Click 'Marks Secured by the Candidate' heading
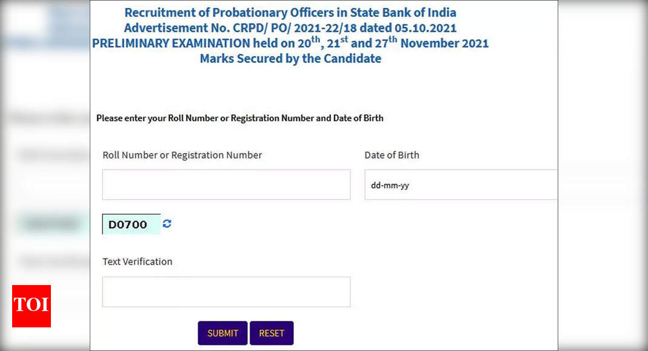 (x=290, y=59)
